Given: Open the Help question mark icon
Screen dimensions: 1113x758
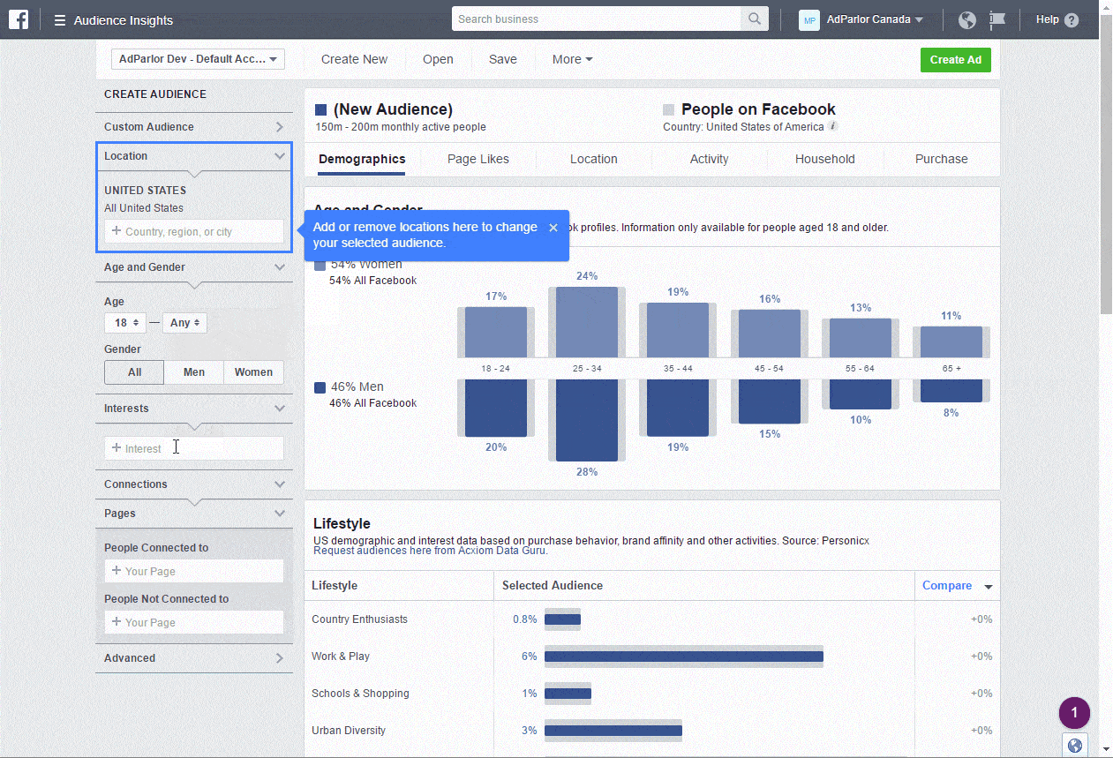Looking at the screenshot, I should 1072,20.
